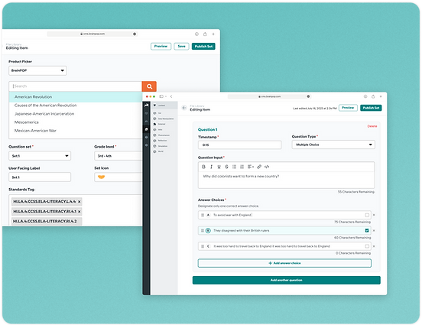Image resolution: width=422 pixels, height=325 pixels.
Task: Check the correct answer box for choice C
Action: pyautogui.click(x=367, y=246)
